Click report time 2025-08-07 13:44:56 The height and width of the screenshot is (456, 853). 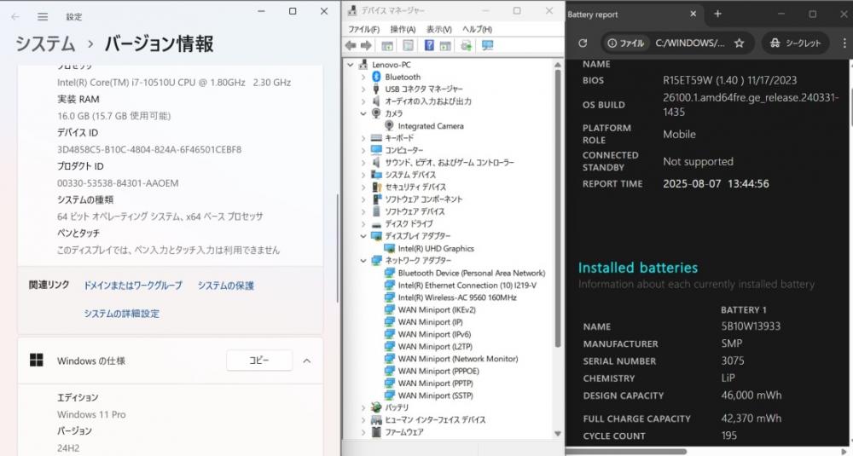click(x=716, y=184)
